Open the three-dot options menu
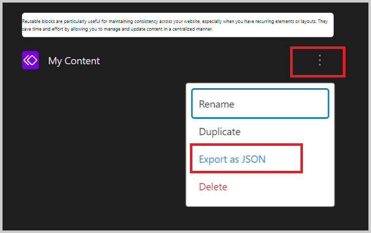Image resolution: width=371 pixels, height=233 pixels. pyautogui.click(x=320, y=60)
